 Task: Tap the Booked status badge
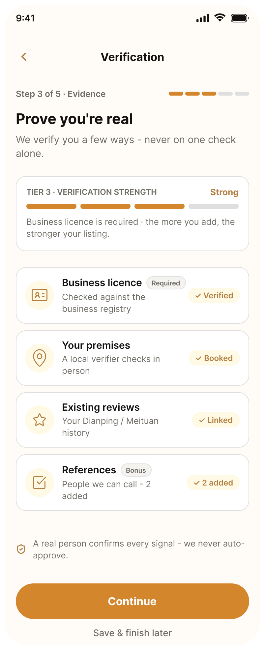(x=214, y=358)
